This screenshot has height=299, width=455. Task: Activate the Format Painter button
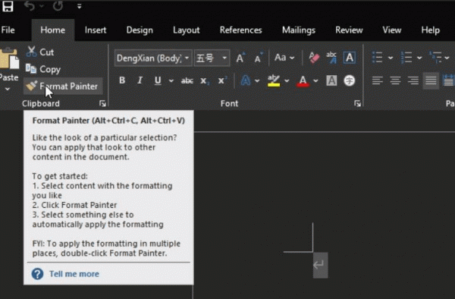click(63, 86)
